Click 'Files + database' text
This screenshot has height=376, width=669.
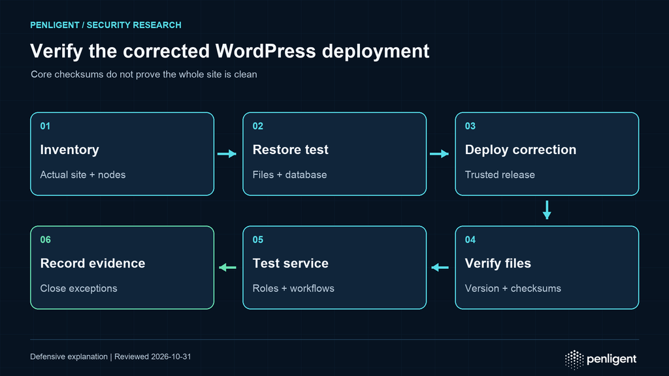click(289, 175)
